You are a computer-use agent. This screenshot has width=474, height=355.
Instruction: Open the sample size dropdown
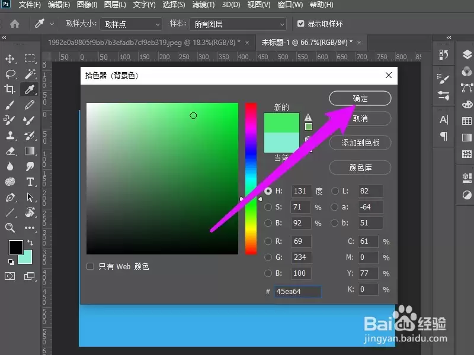(x=131, y=24)
